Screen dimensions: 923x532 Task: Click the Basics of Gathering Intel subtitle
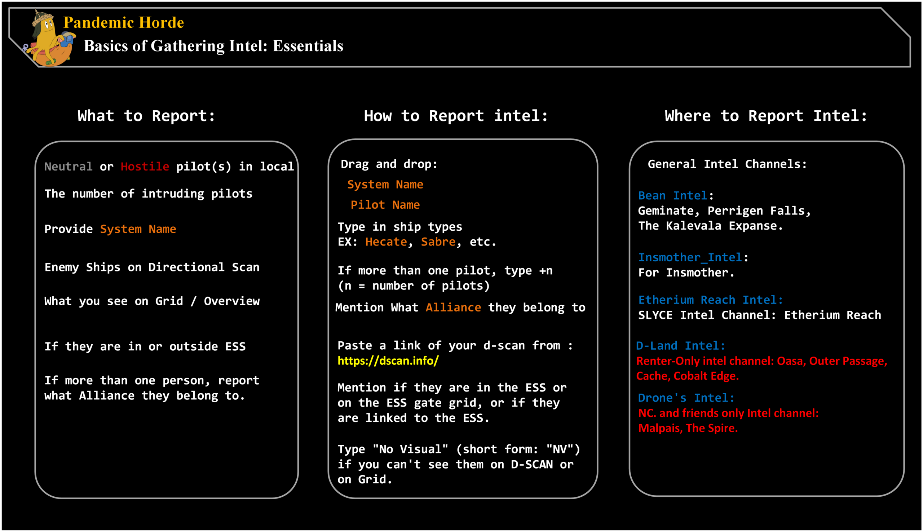[x=213, y=46]
